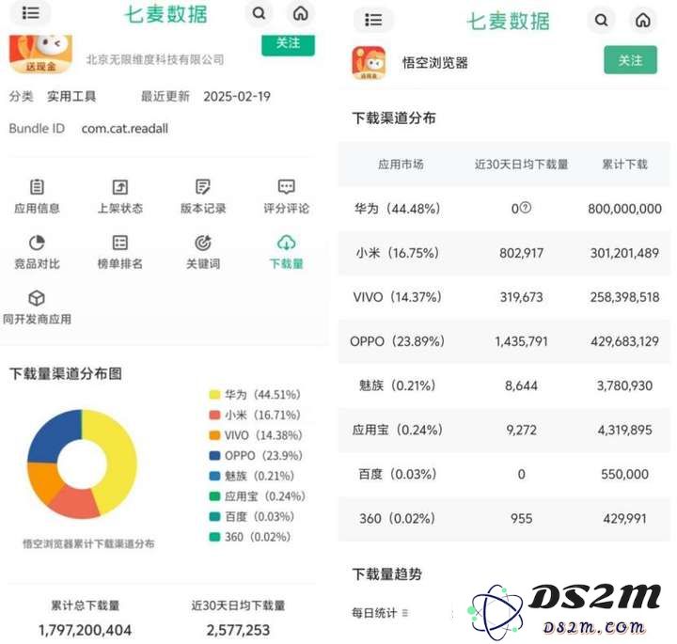Click the 近30天日均下载量 column header
This screenshot has height=644, width=677.
click(521, 164)
